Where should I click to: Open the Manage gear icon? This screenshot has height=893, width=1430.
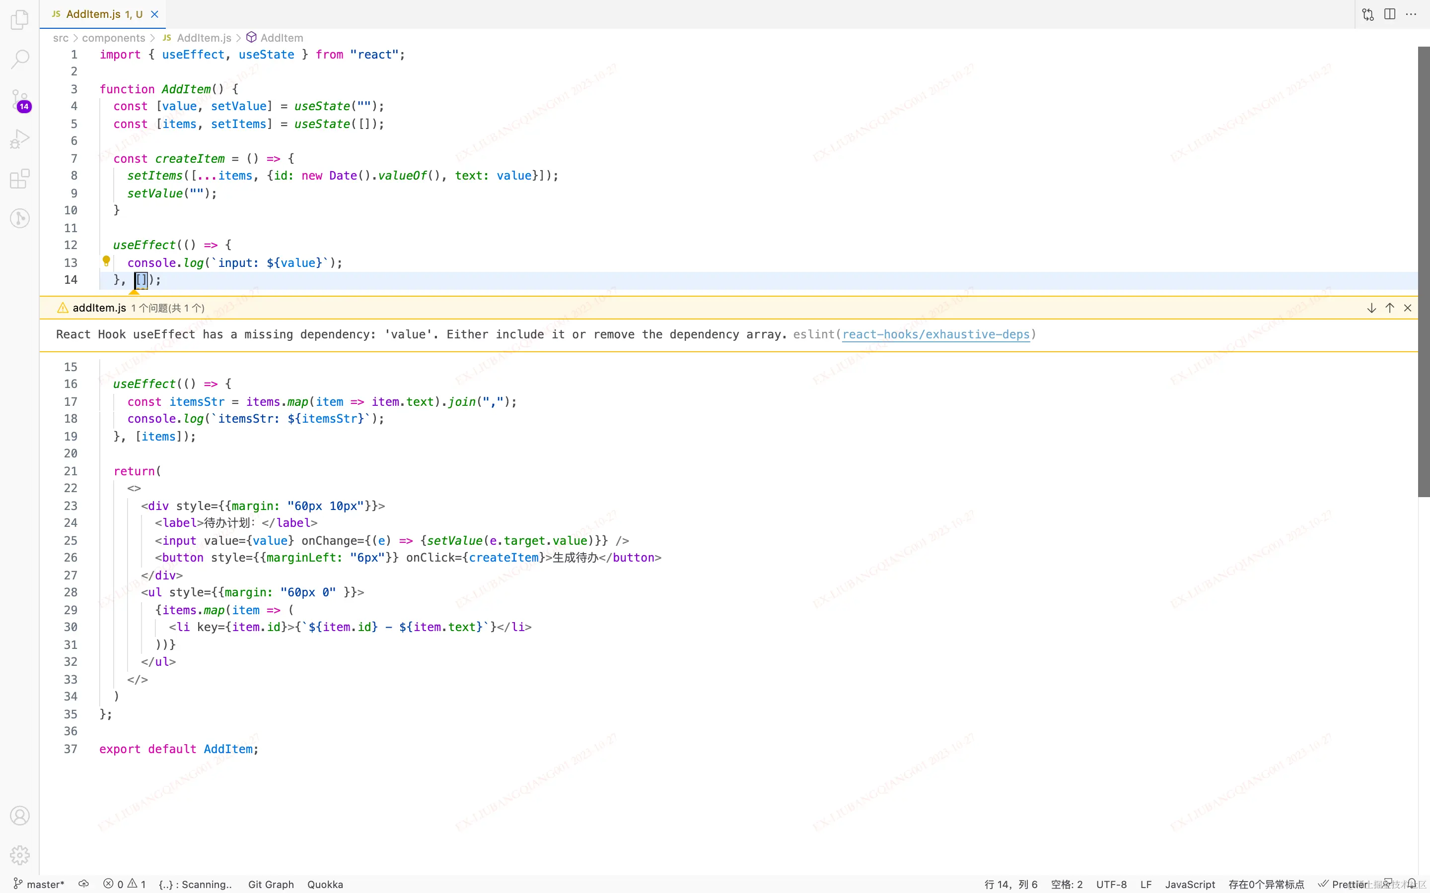[19, 855]
